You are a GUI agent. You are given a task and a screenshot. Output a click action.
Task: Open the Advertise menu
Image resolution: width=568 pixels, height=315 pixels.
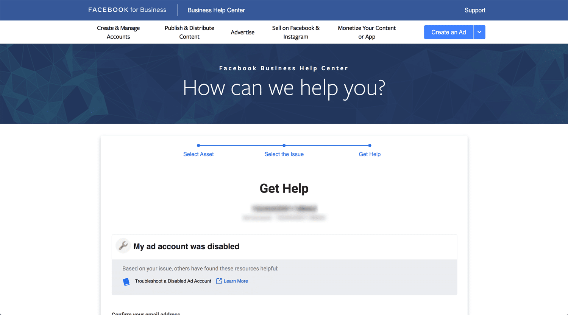pyautogui.click(x=243, y=32)
